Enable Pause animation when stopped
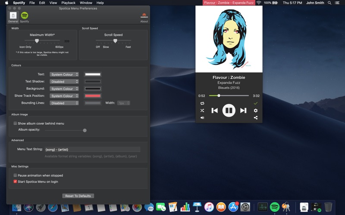345x215 pixels. 15,175
